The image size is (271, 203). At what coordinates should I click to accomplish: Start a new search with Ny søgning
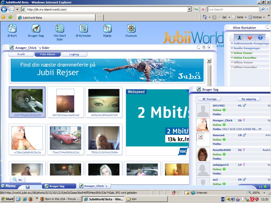(x=249, y=99)
